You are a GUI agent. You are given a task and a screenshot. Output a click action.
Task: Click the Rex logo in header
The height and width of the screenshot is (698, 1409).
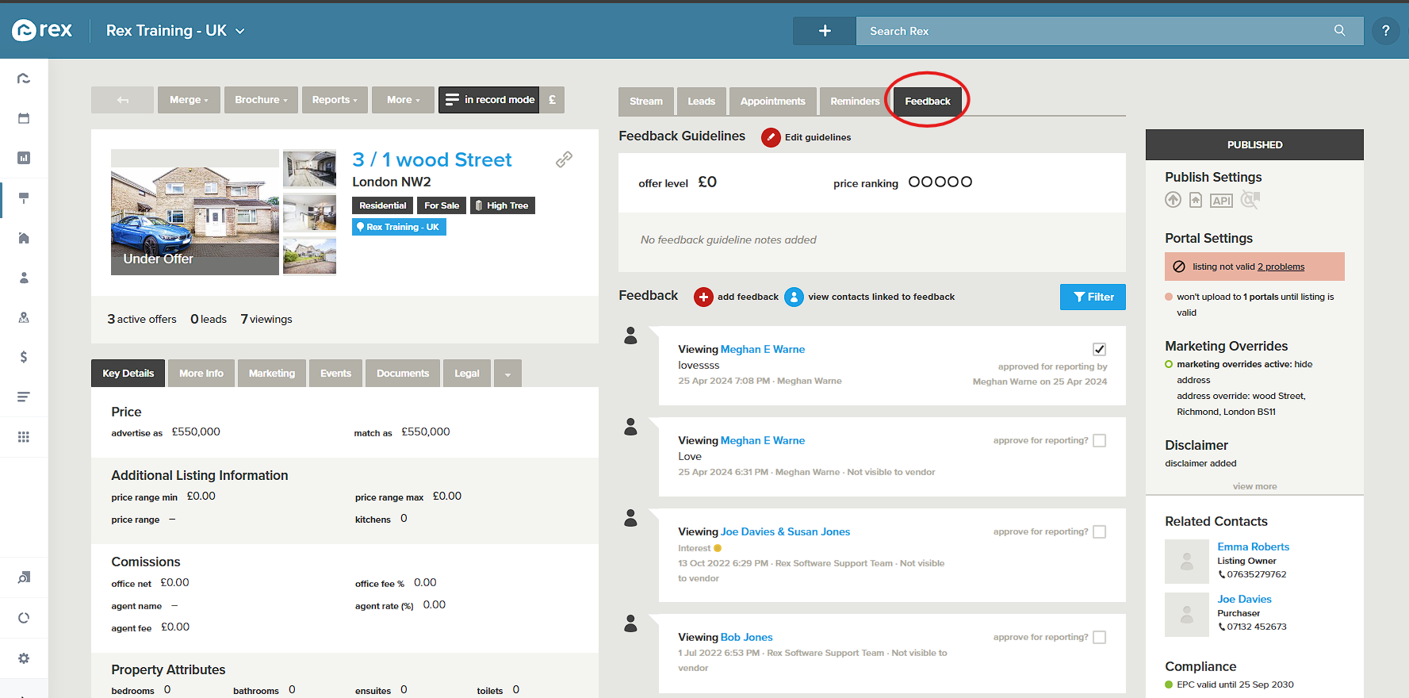(x=42, y=30)
